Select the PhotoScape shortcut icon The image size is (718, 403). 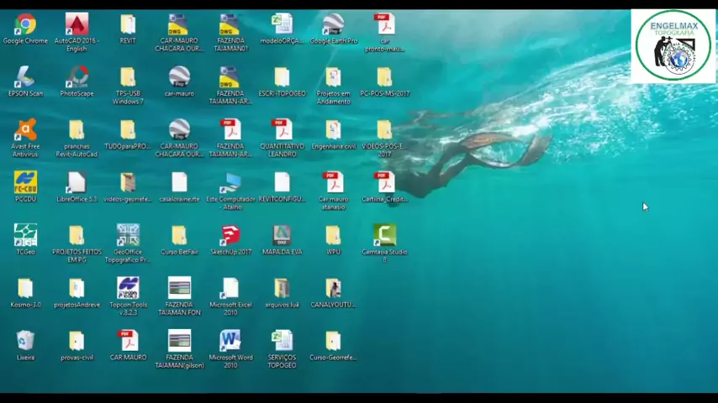pyautogui.click(x=77, y=77)
